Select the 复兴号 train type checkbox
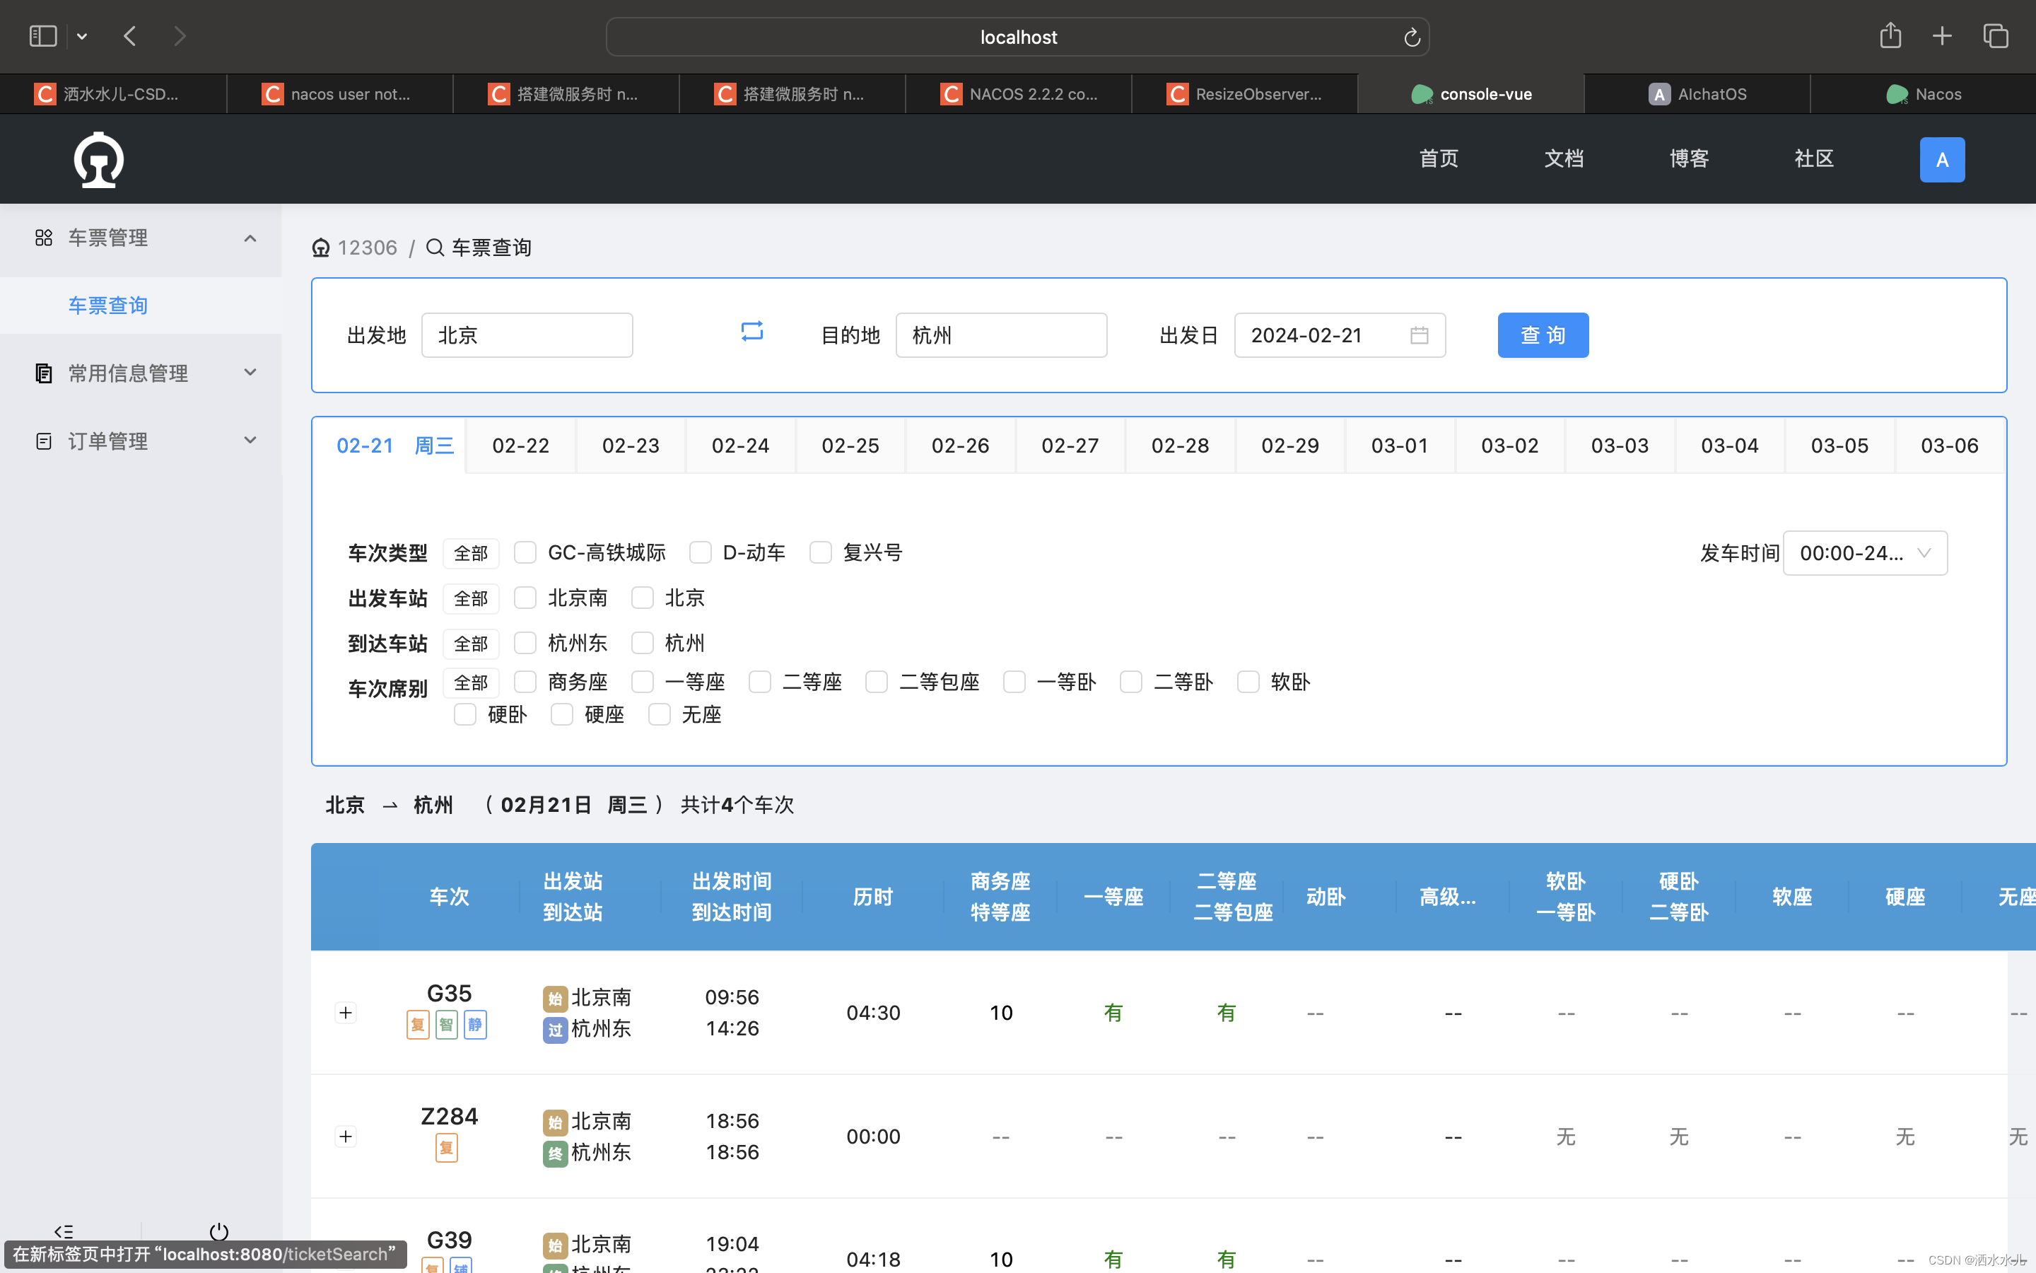2036x1273 pixels. [819, 553]
